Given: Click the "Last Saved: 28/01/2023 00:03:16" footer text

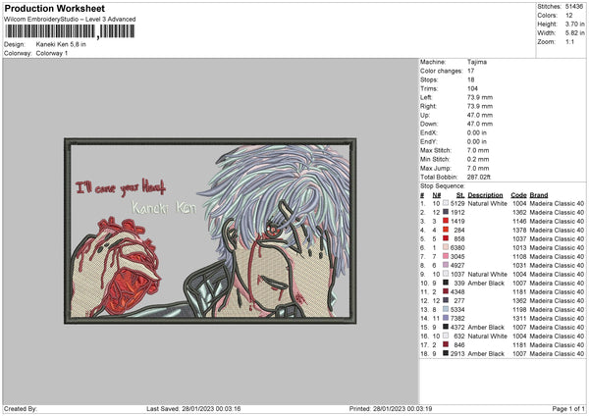Looking at the screenshot, I should [193, 409].
